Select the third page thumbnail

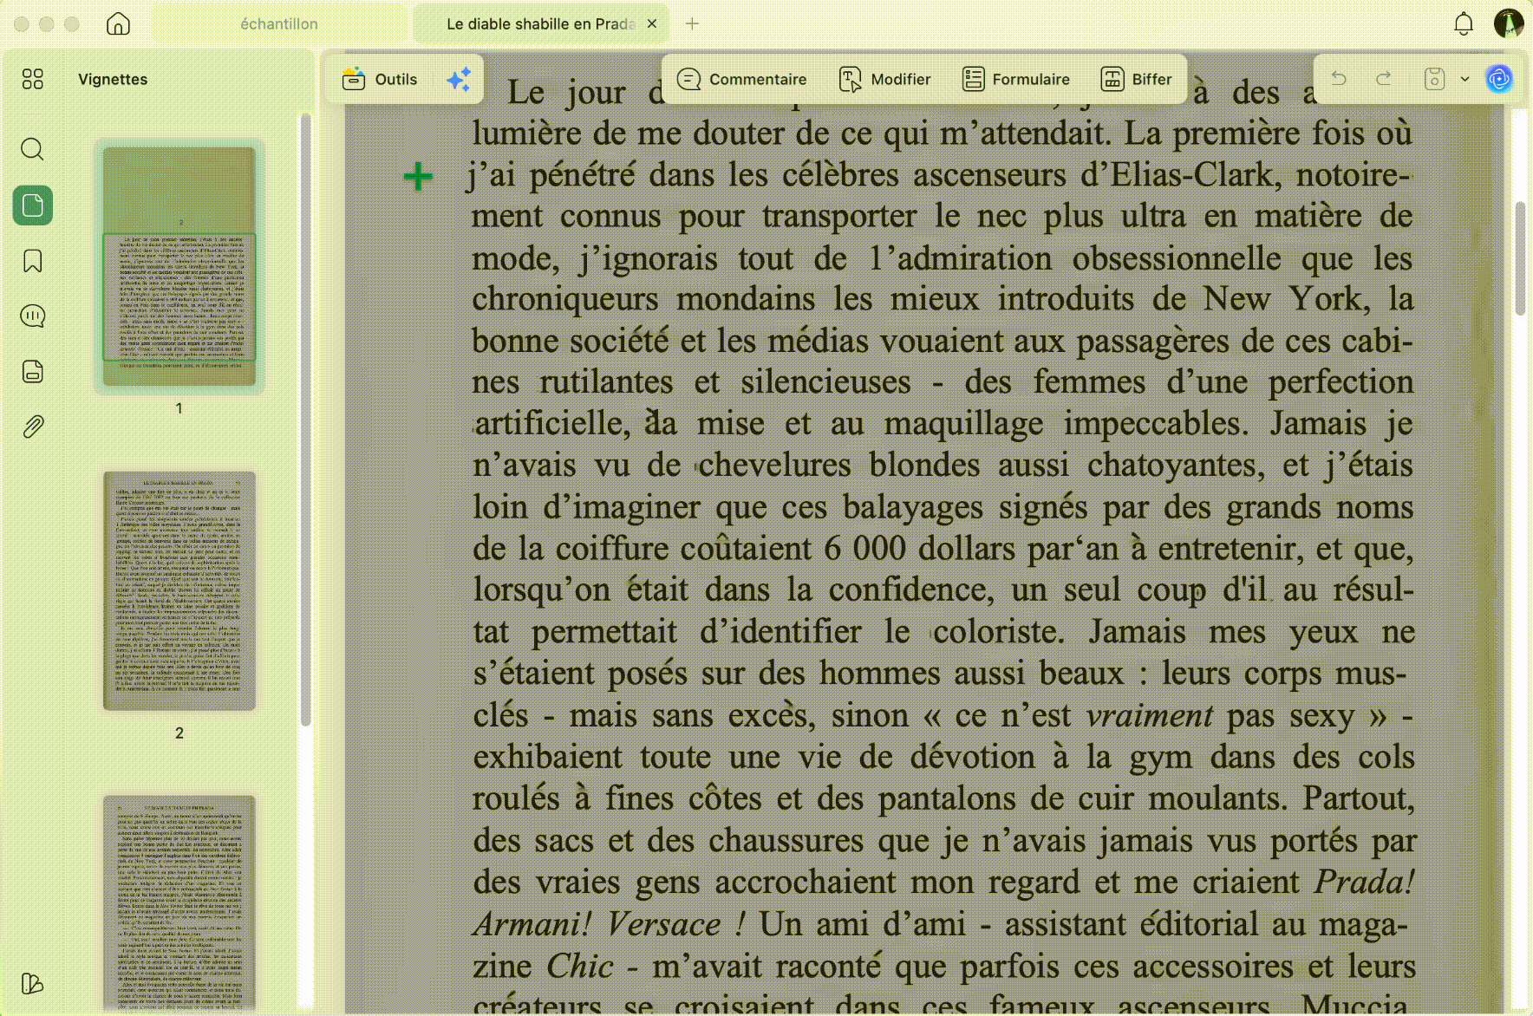coord(179,902)
